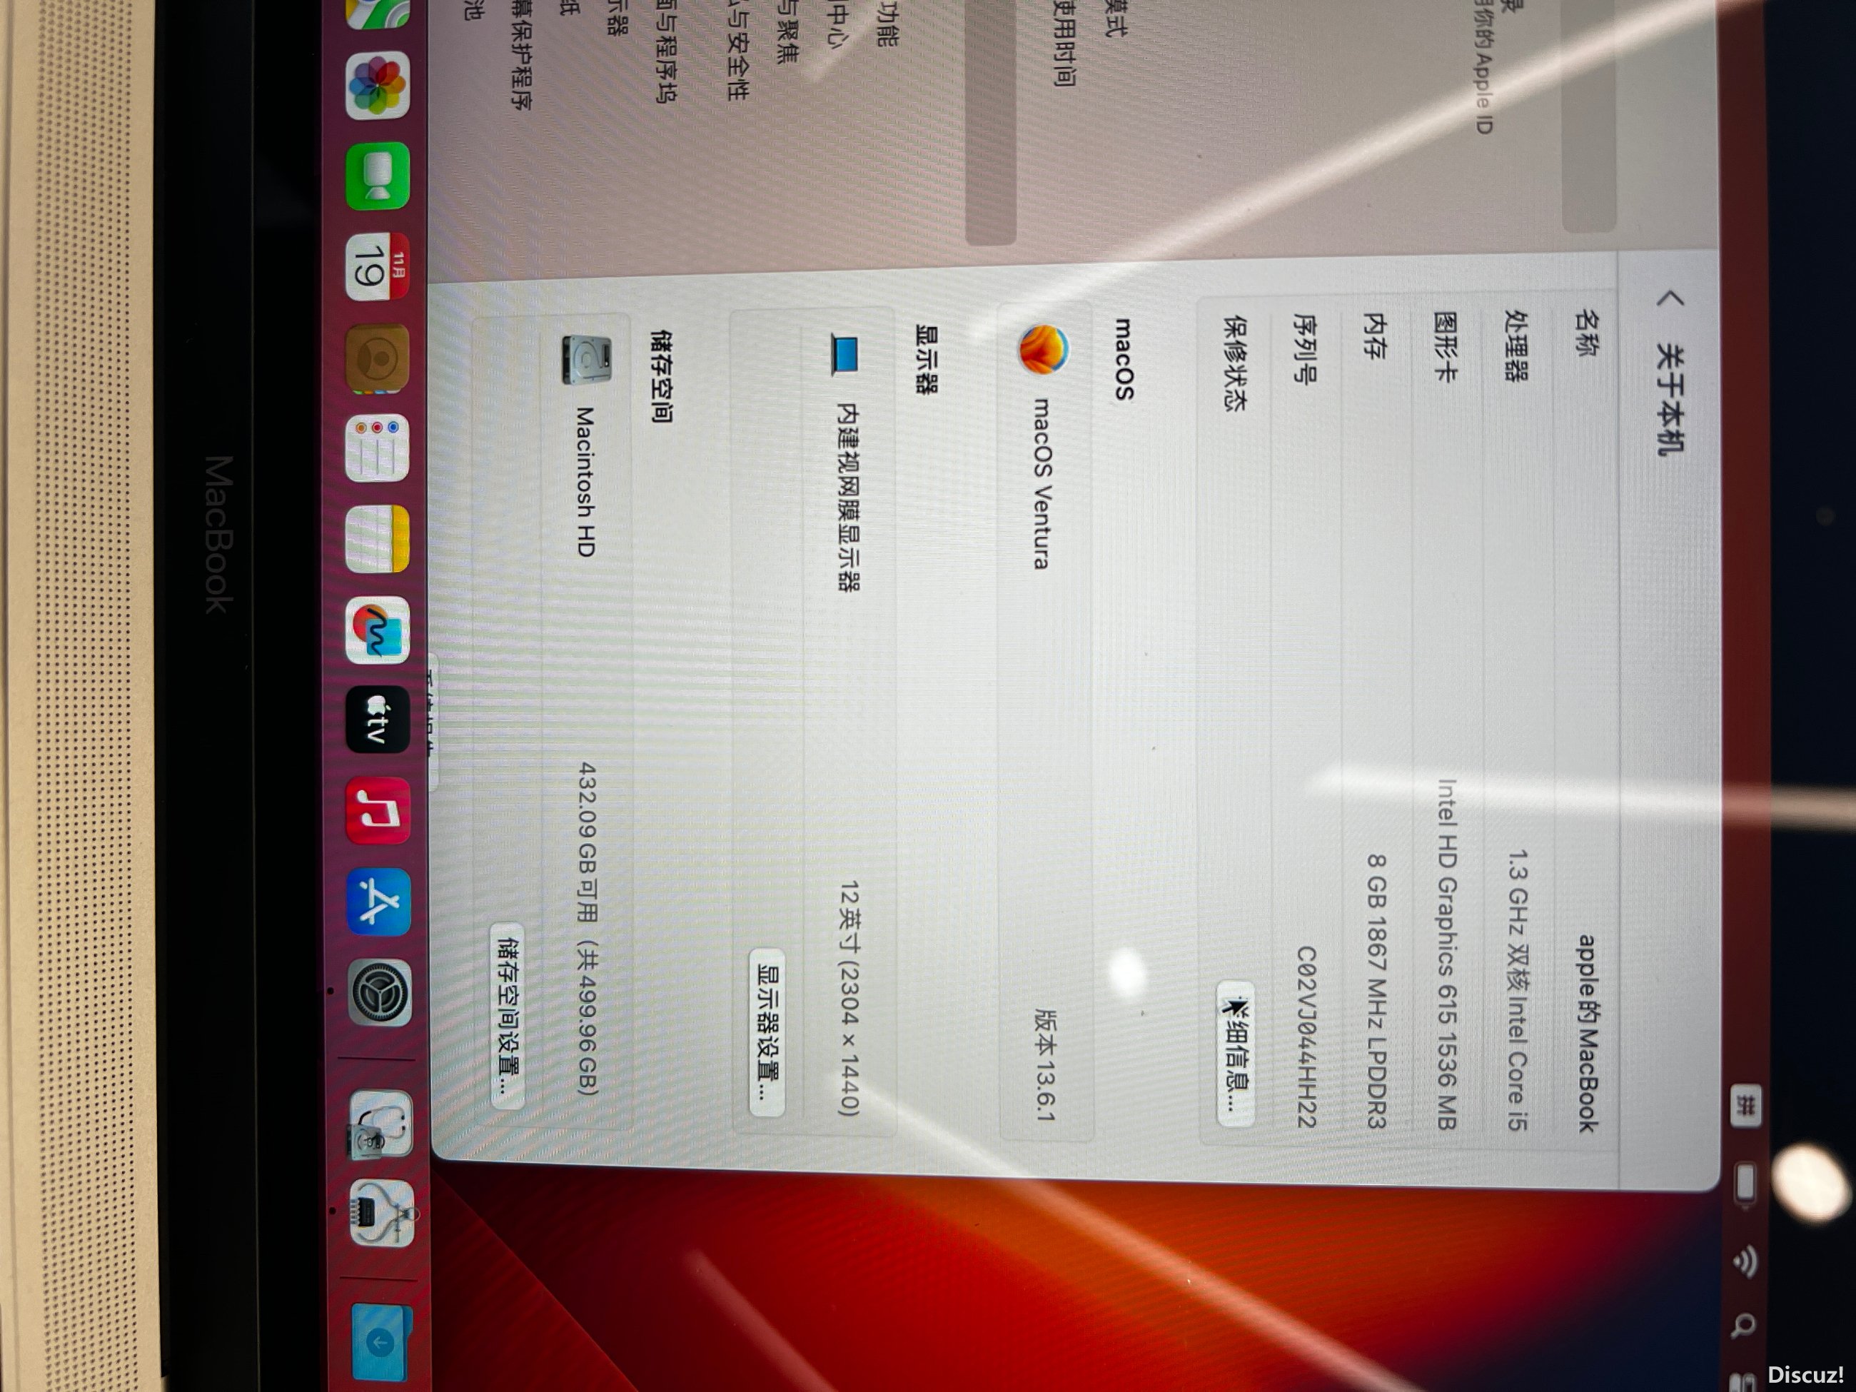Image resolution: width=1856 pixels, height=1392 pixels.
Task: Click '版本 13.6.1' text
Action: coord(1046,1065)
